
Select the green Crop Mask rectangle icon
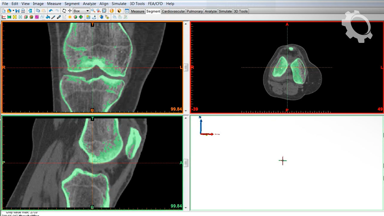coord(9,17)
